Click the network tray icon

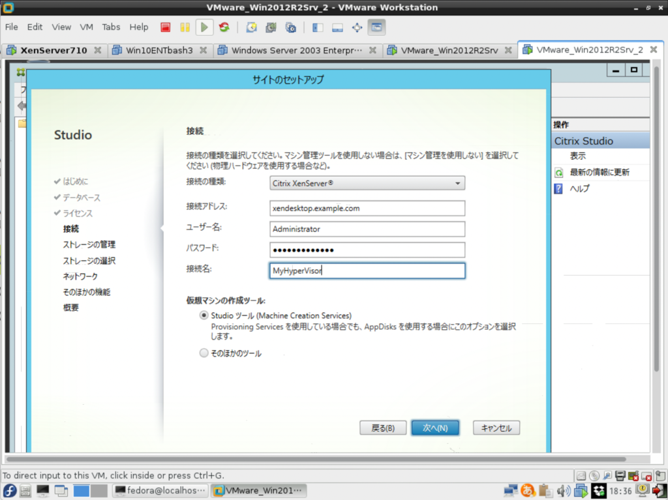[x=510, y=491]
